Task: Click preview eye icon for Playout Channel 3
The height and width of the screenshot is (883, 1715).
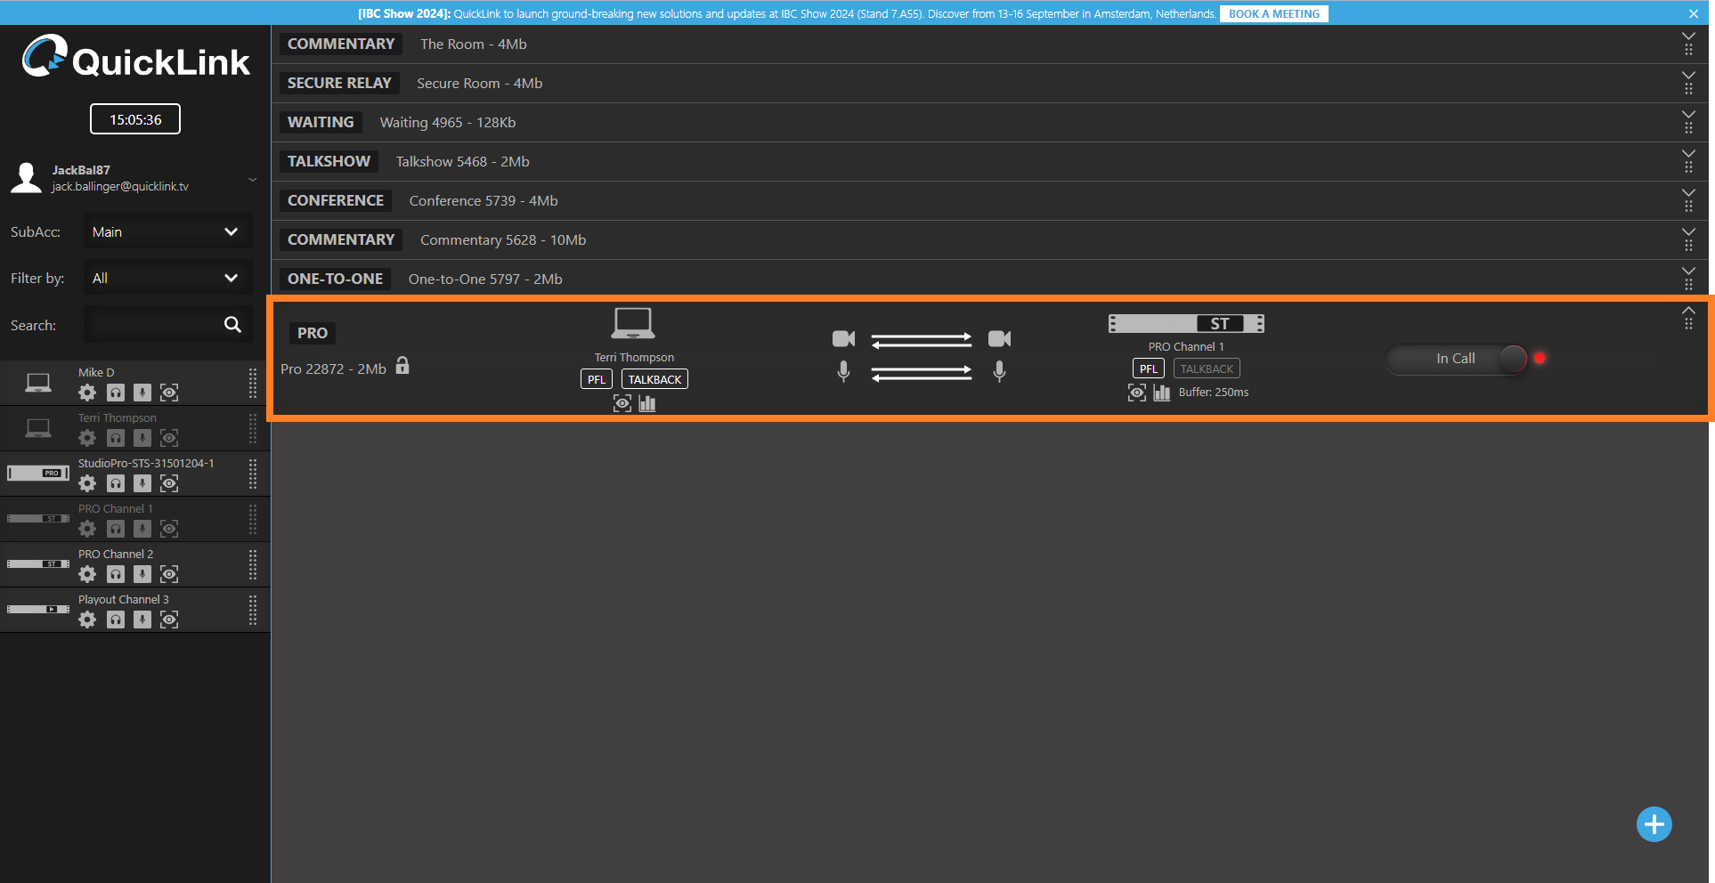Action: [x=169, y=620]
